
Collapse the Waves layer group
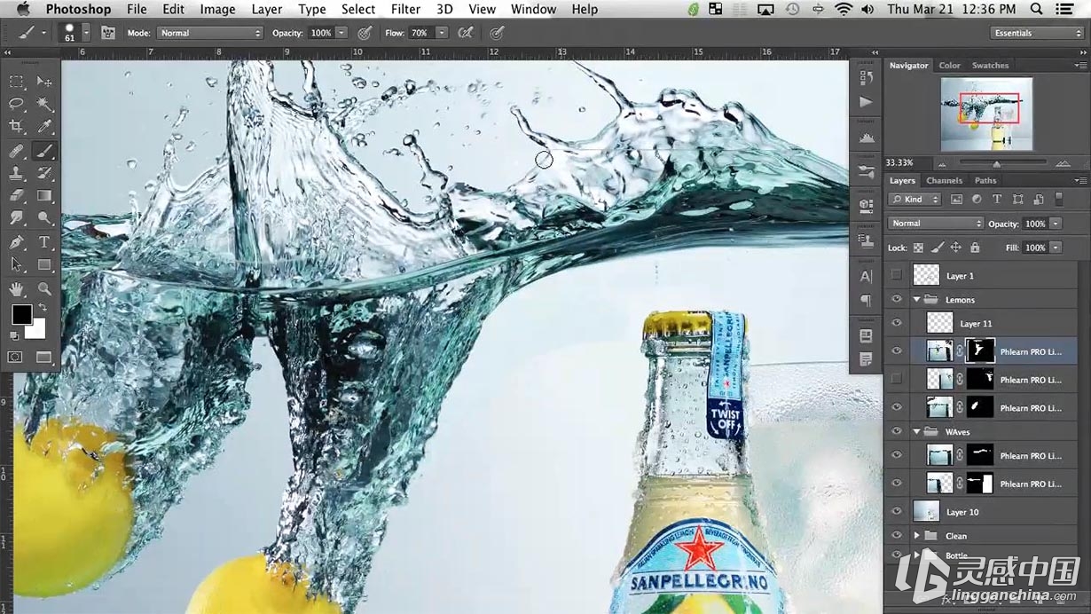click(x=916, y=432)
